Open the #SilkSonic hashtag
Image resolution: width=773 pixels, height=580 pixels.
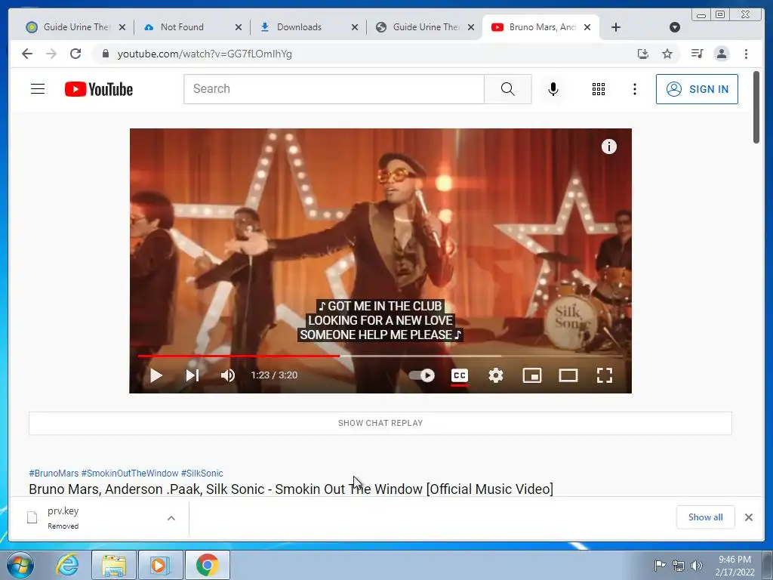202,473
